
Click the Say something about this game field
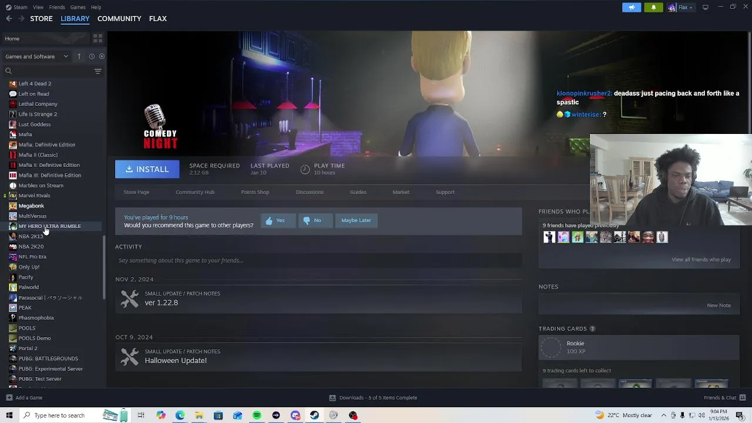pyautogui.click(x=318, y=260)
